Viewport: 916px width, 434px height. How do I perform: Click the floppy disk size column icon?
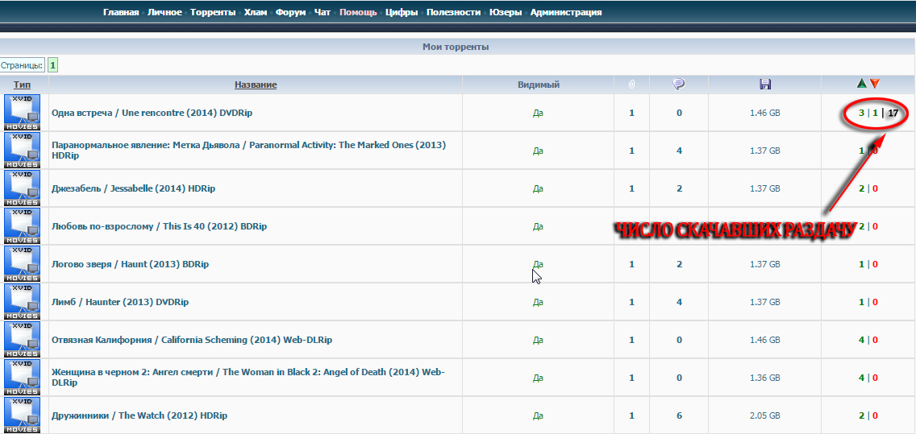(x=764, y=85)
